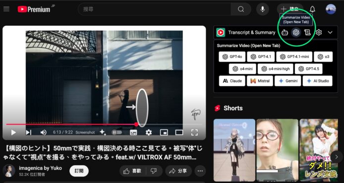Click the search magnifier button
Viewport: 344px width, 183px height.
click(x=241, y=9)
